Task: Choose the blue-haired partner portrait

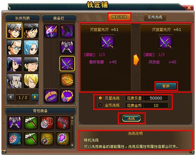Action: click(31, 47)
